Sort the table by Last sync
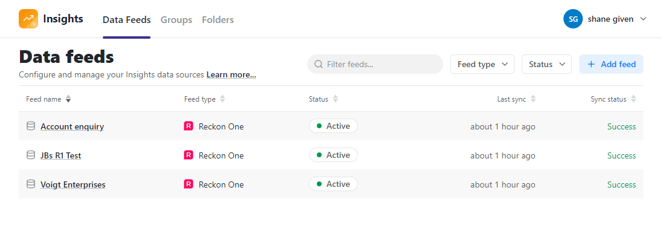The width and height of the screenshot is (662, 251). tap(533, 99)
